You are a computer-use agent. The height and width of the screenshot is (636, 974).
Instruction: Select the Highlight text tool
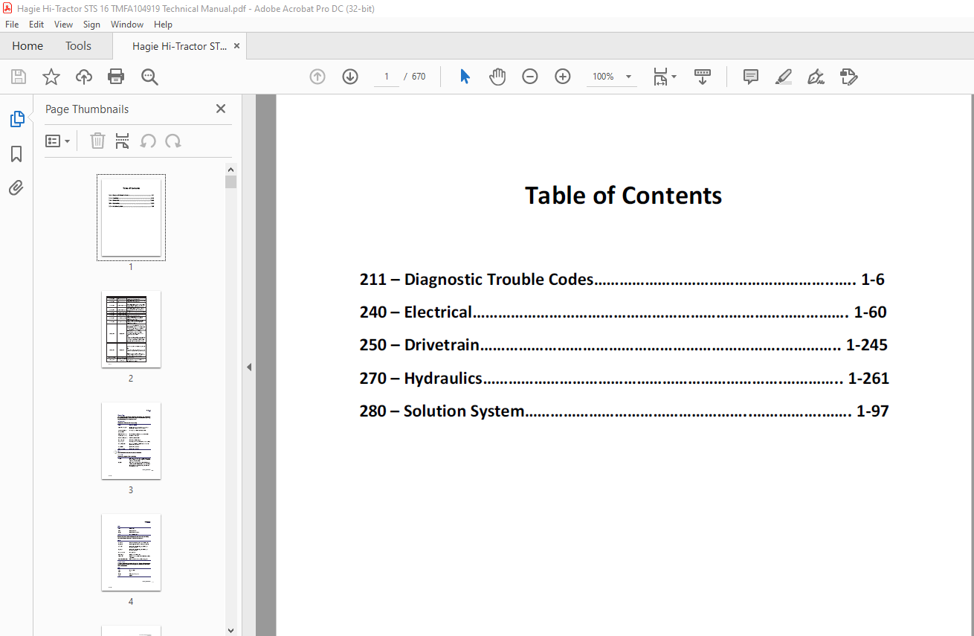784,77
